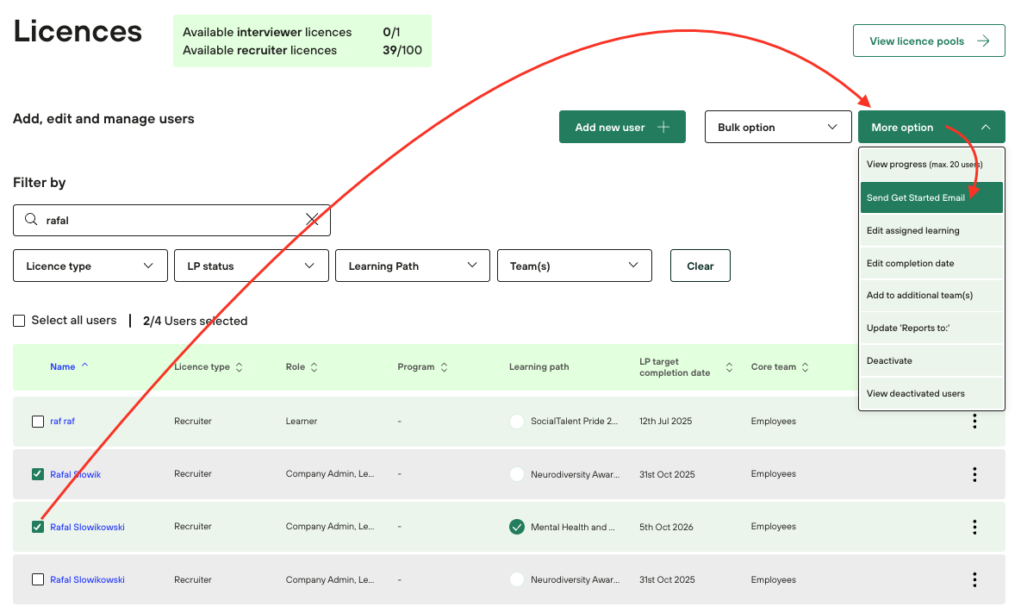Toggle Select all users checkbox
Screen dimensions: 1021x613
pos(19,321)
